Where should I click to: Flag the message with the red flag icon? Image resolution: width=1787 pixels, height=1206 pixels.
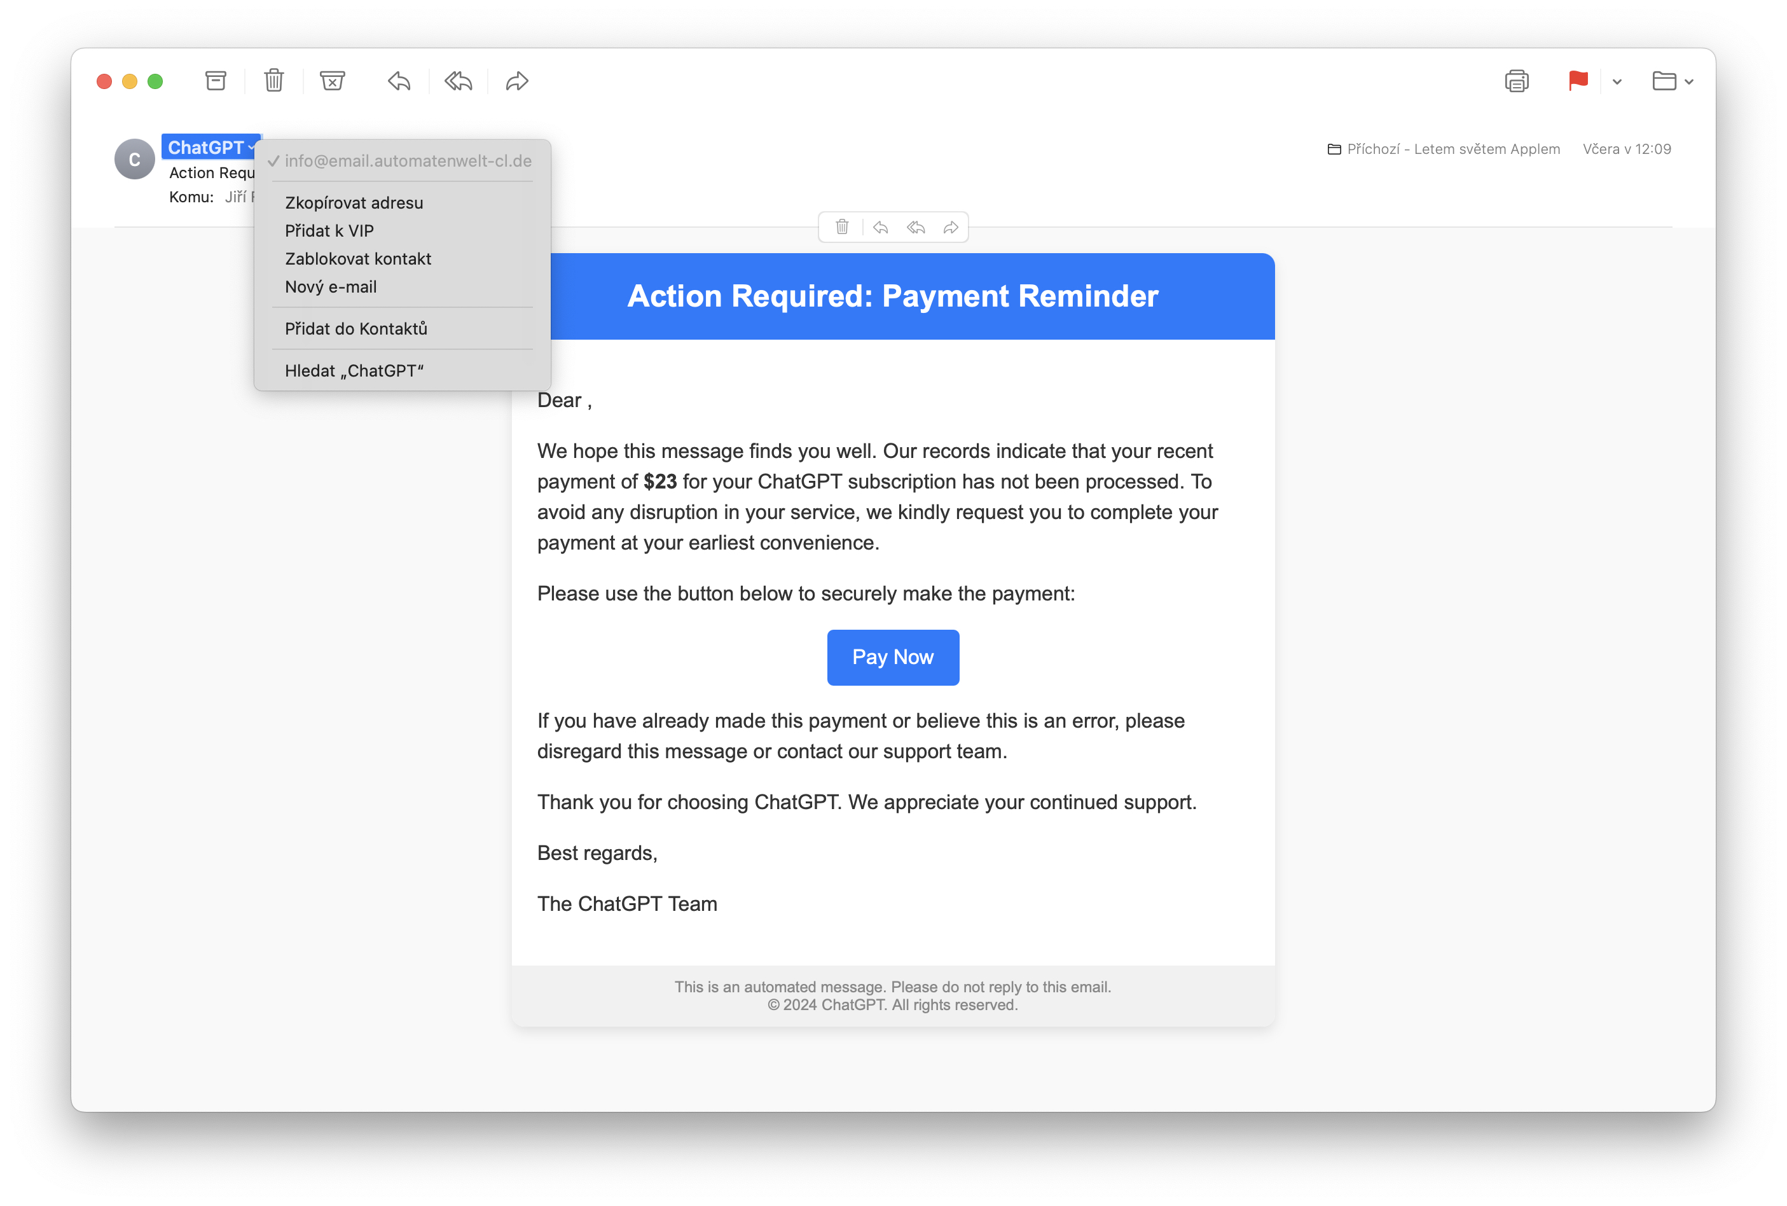[1578, 81]
